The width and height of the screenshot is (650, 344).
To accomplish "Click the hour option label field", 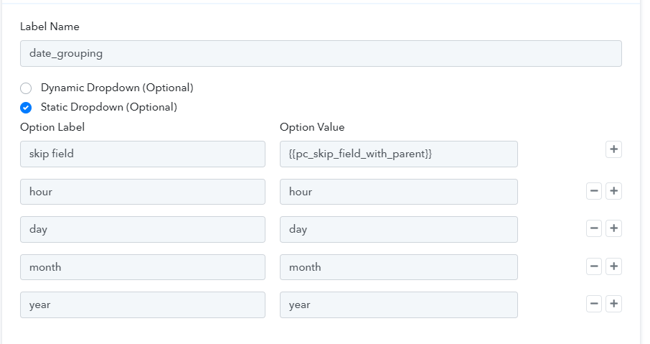I will click(143, 192).
